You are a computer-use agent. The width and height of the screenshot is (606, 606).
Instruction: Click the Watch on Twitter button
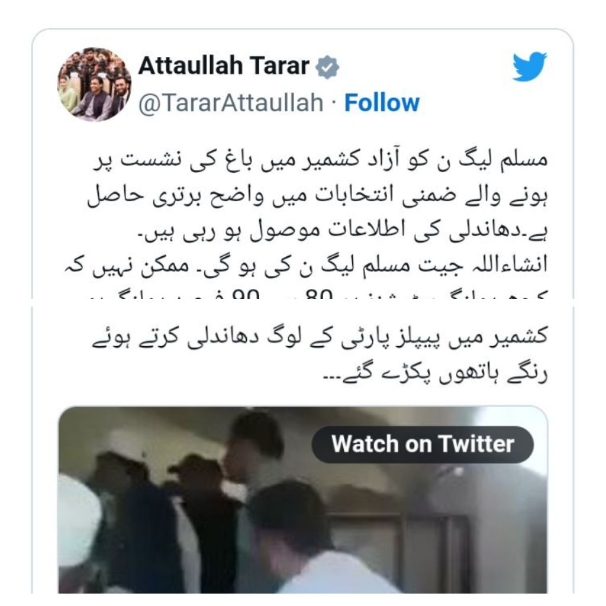[423, 444]
